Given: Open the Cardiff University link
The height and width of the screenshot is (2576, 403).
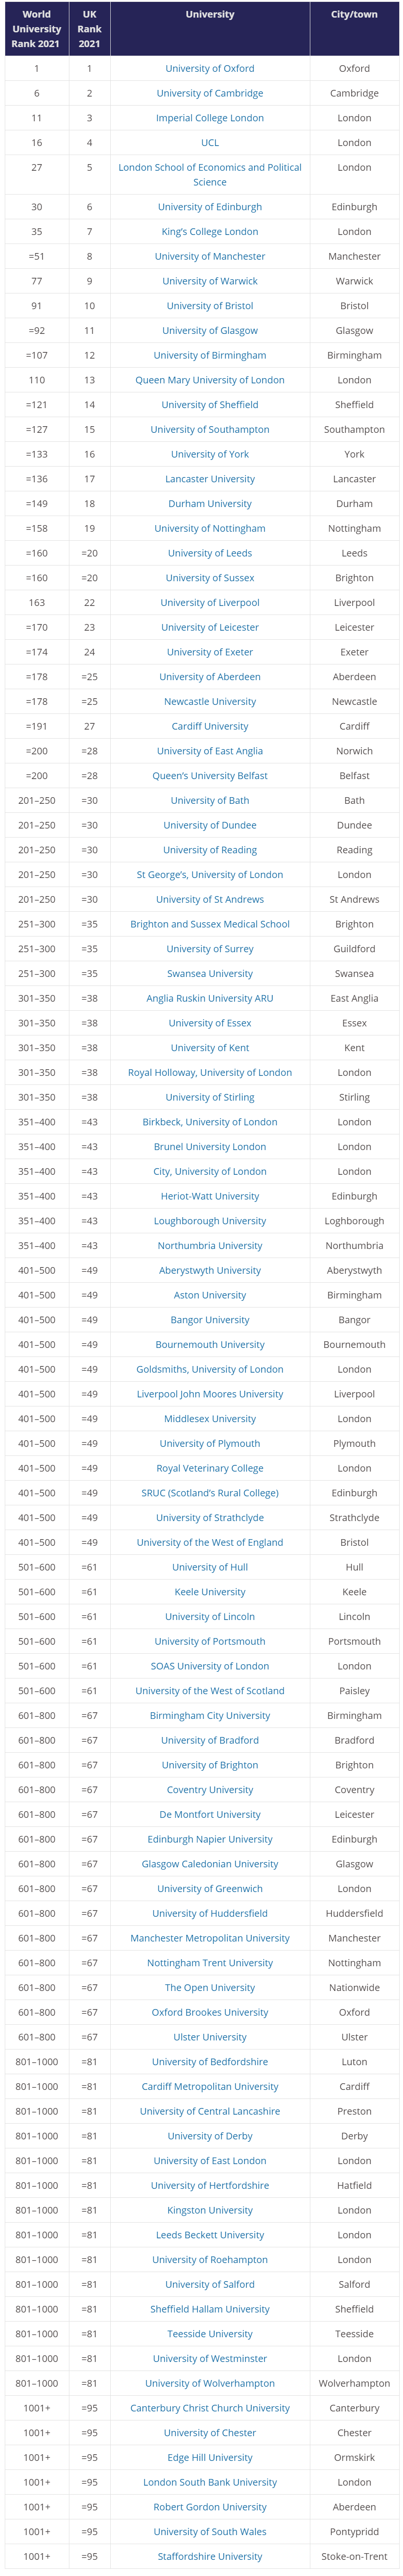Looking at the screenshot, I should 210,726.
